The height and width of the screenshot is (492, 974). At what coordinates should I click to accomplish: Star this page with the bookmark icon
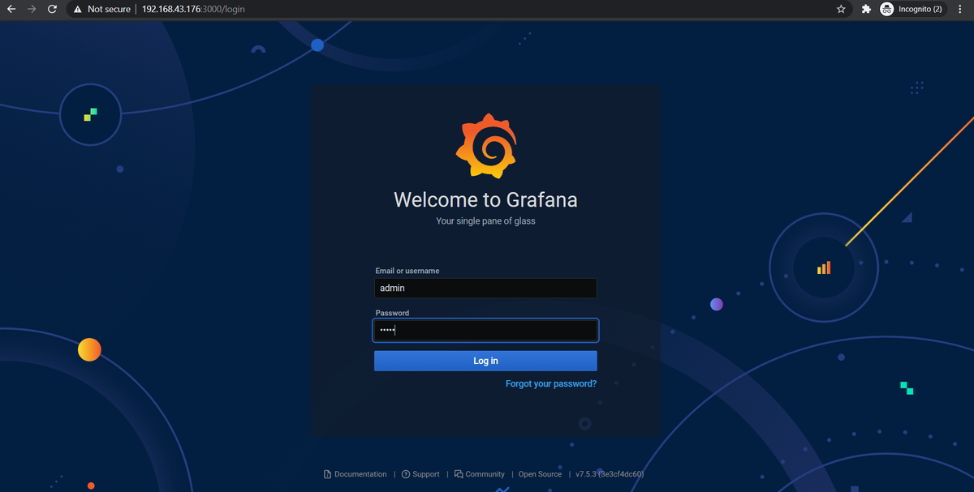click(x=841, y=9)
